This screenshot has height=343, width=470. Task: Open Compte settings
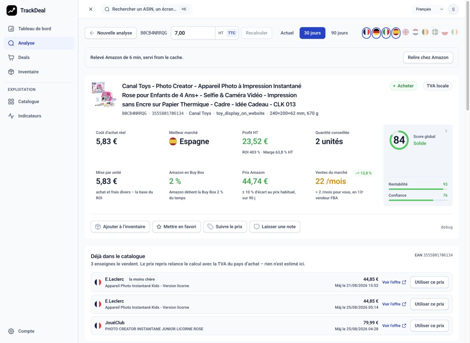(x=39, y=331)
